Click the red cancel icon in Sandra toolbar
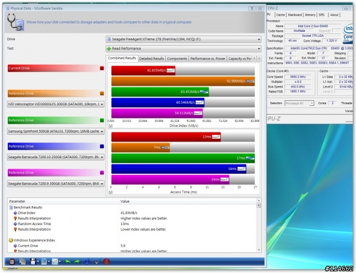This screenshot has width=356, height=273. tap(106, 262)
